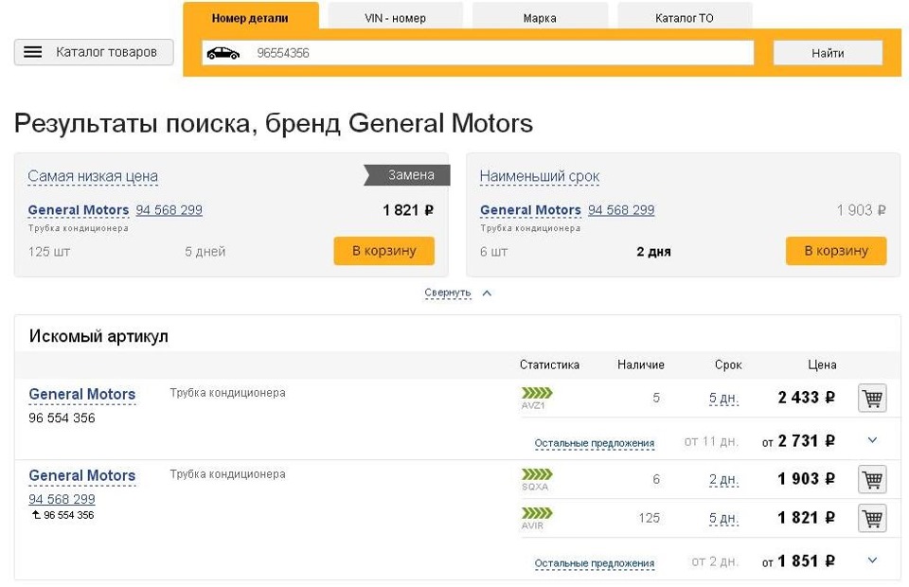909x587 pixels.
Task: Select the SQXA statistics indicator
Action: point(534,473)
